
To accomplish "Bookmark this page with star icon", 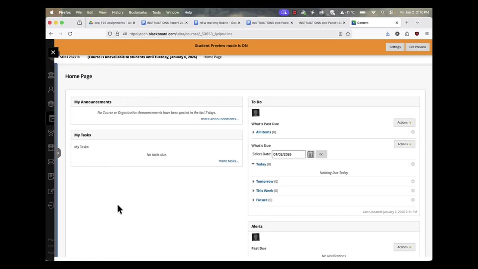I will tap(348, 34).
